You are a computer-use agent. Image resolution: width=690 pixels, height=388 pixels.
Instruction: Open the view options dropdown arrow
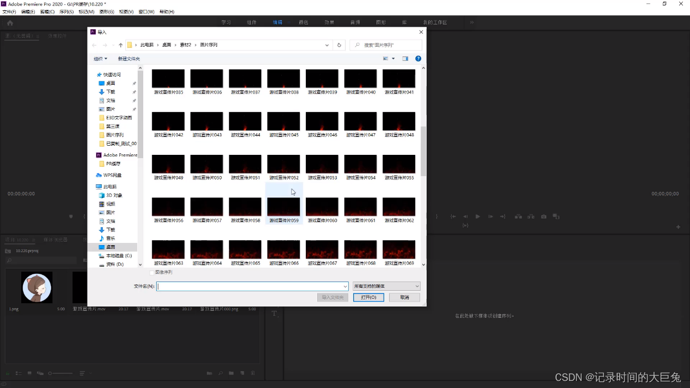[x=393, y=59]
